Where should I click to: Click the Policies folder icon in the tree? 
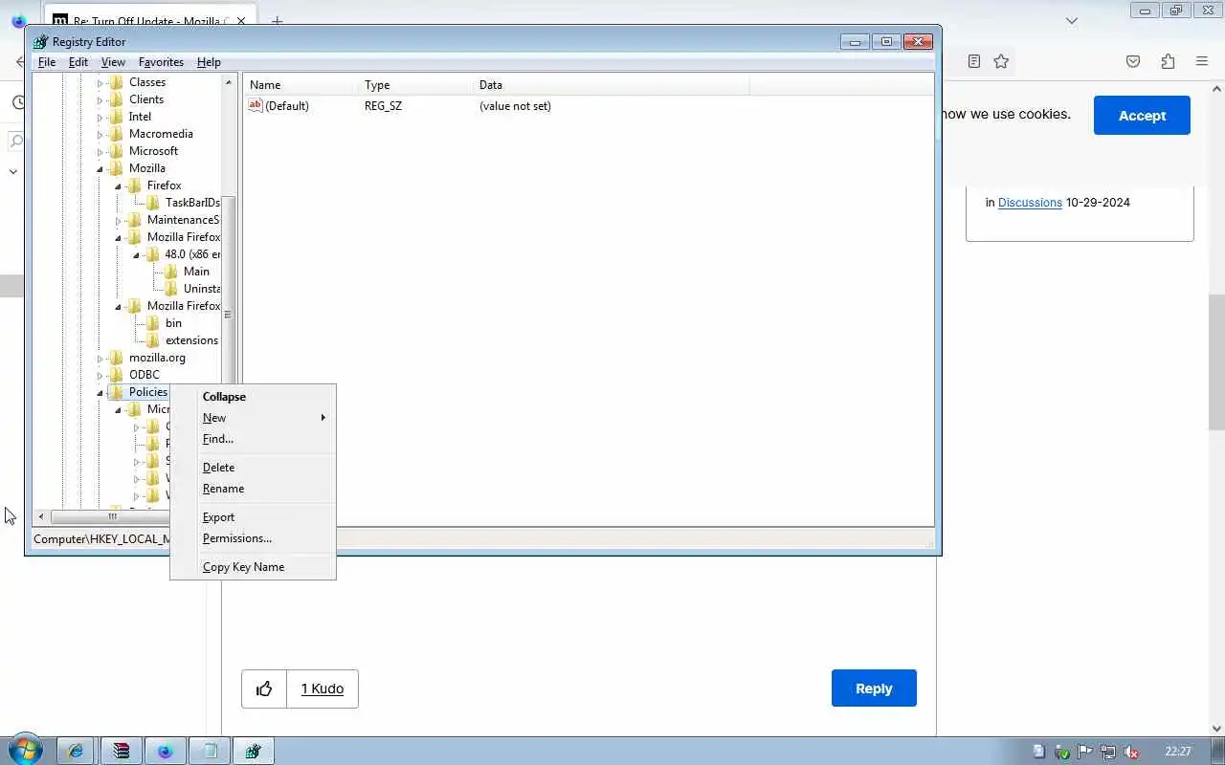click(x=117, y=392)
